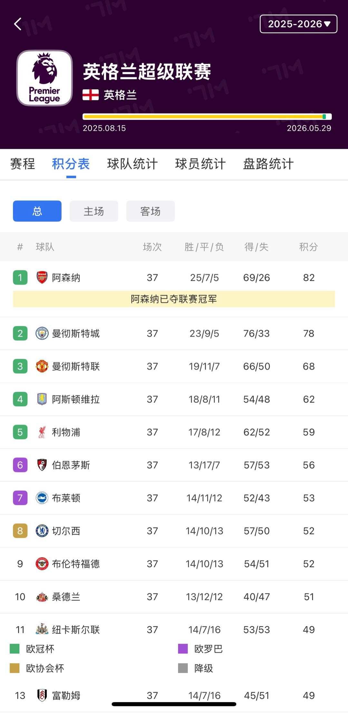Tap the Newcastle United club crest

(x=42, y=629)
